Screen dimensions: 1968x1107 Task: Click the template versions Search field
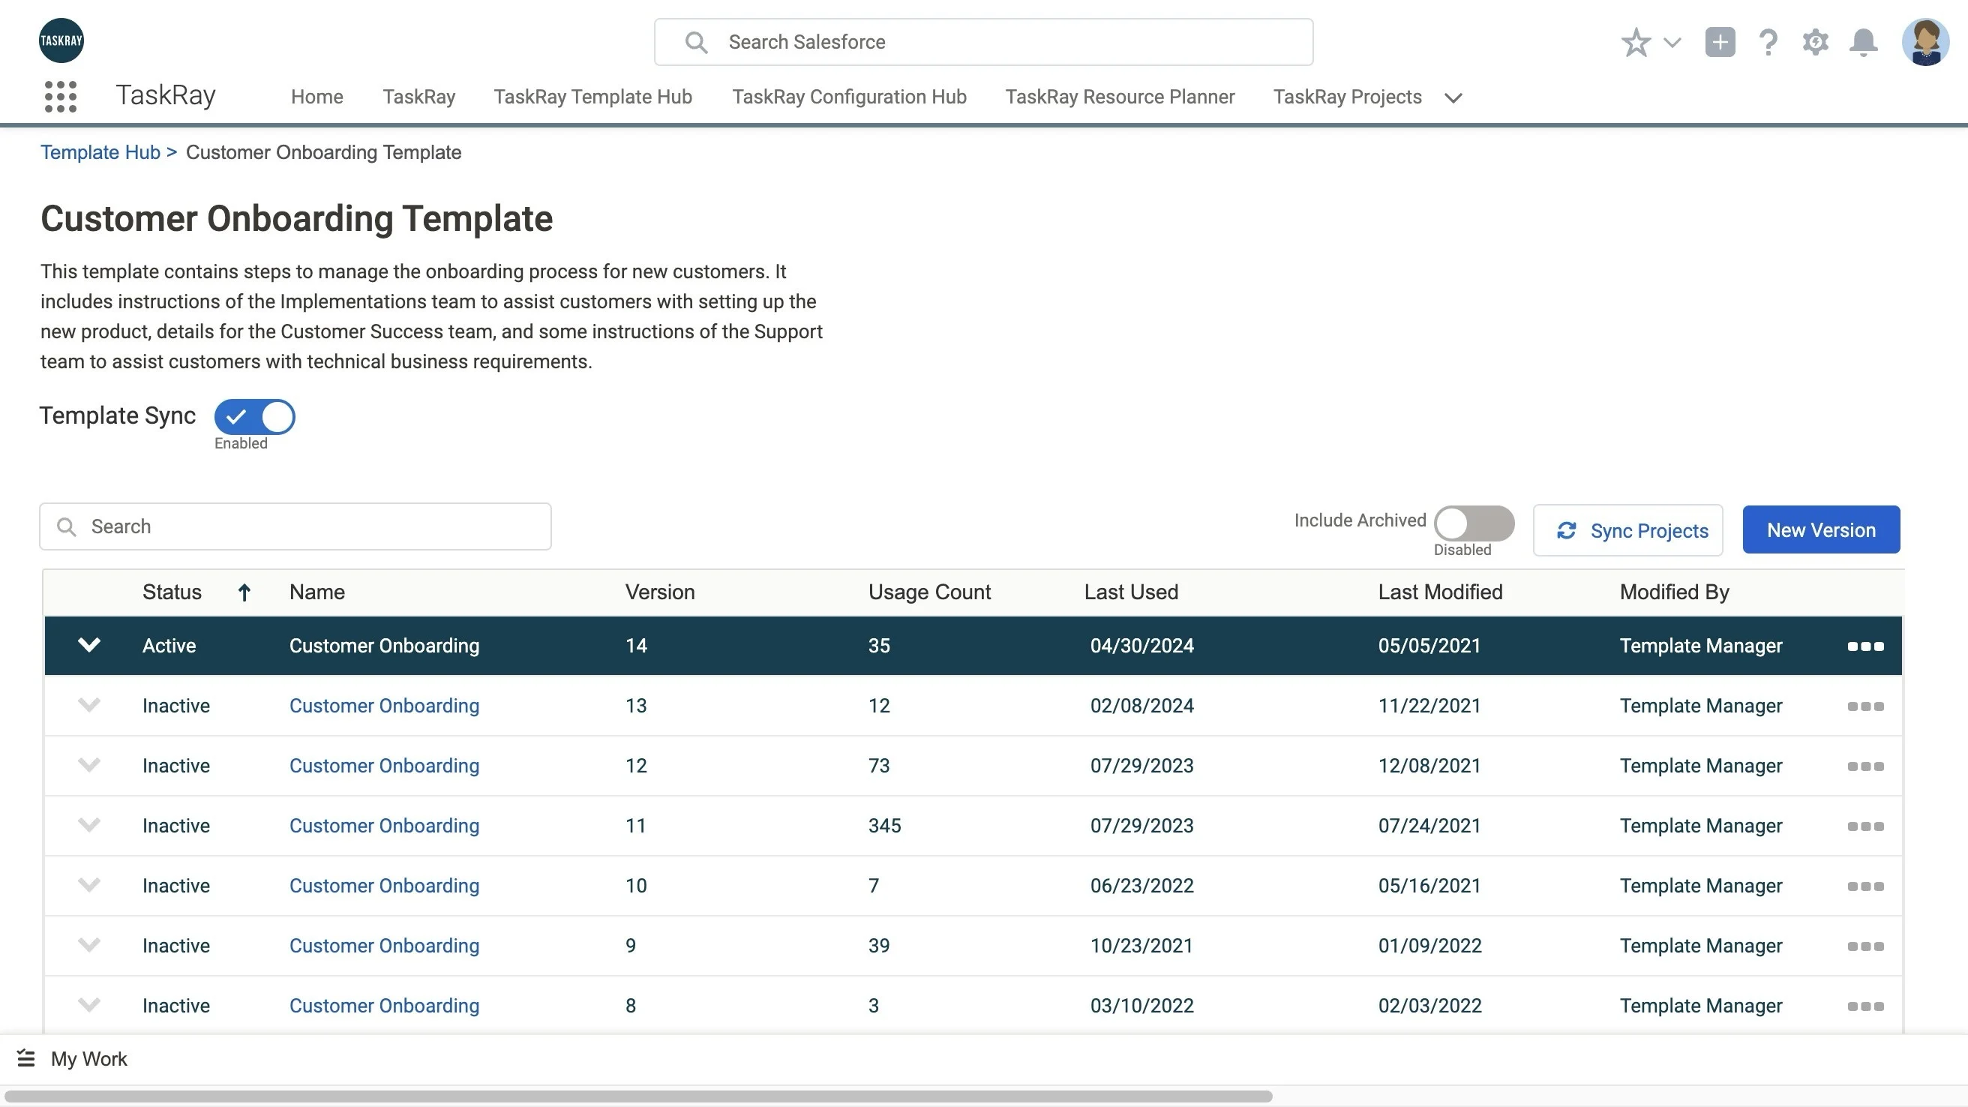pyautogui.click(x=295, y=526)
